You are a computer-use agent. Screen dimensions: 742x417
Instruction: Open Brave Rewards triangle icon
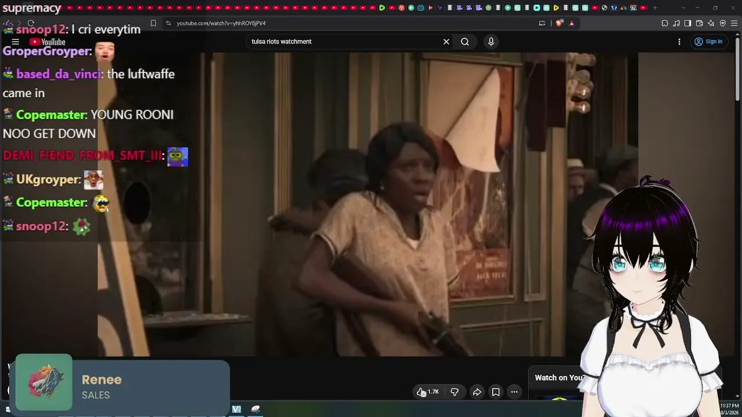(572, 23)
